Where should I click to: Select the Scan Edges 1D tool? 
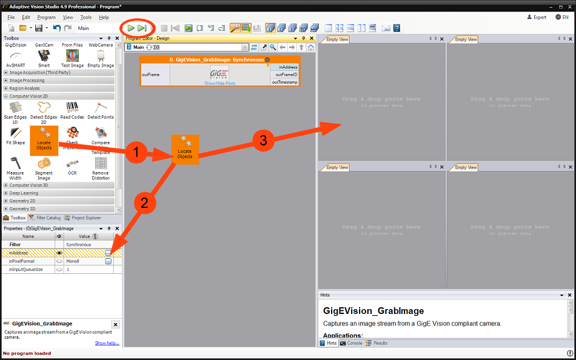click(x=16, y=110)
